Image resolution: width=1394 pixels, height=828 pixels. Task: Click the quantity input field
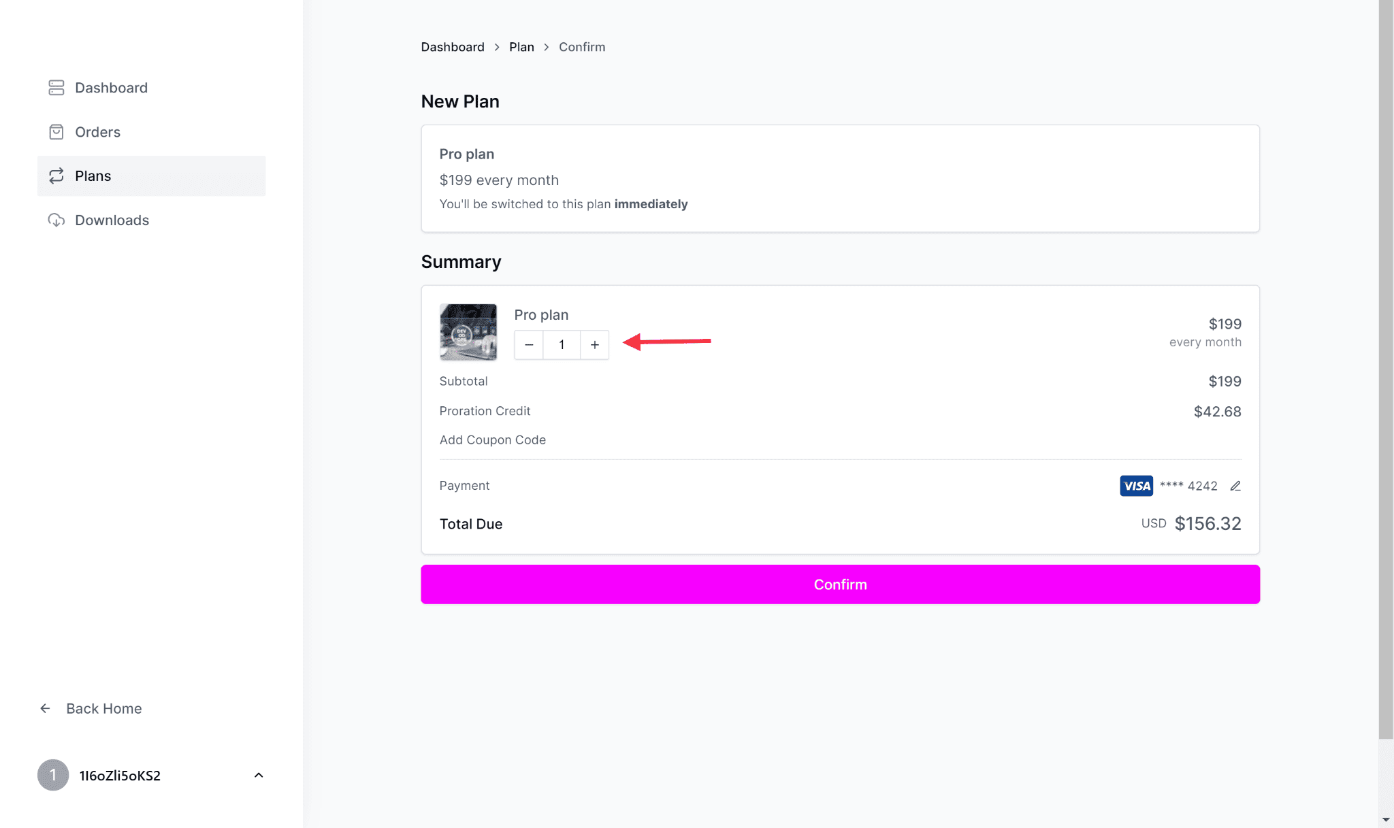click(562, 345)
